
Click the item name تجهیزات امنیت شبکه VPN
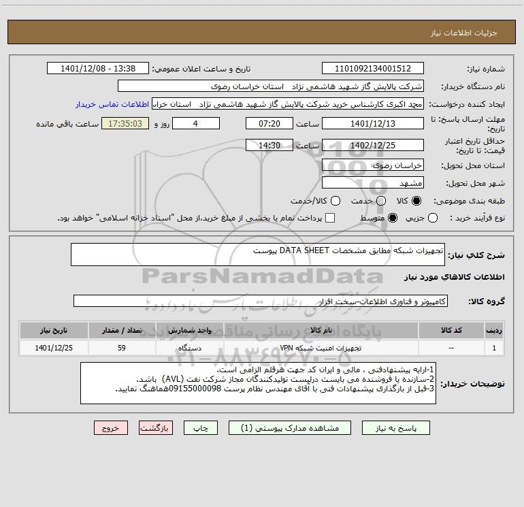[321, 348]
